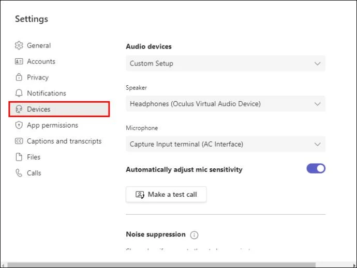Click the Calls phone icon
The height and width of the screenshot is (268, 357).
pyautogui.click(x=19, y=173)
